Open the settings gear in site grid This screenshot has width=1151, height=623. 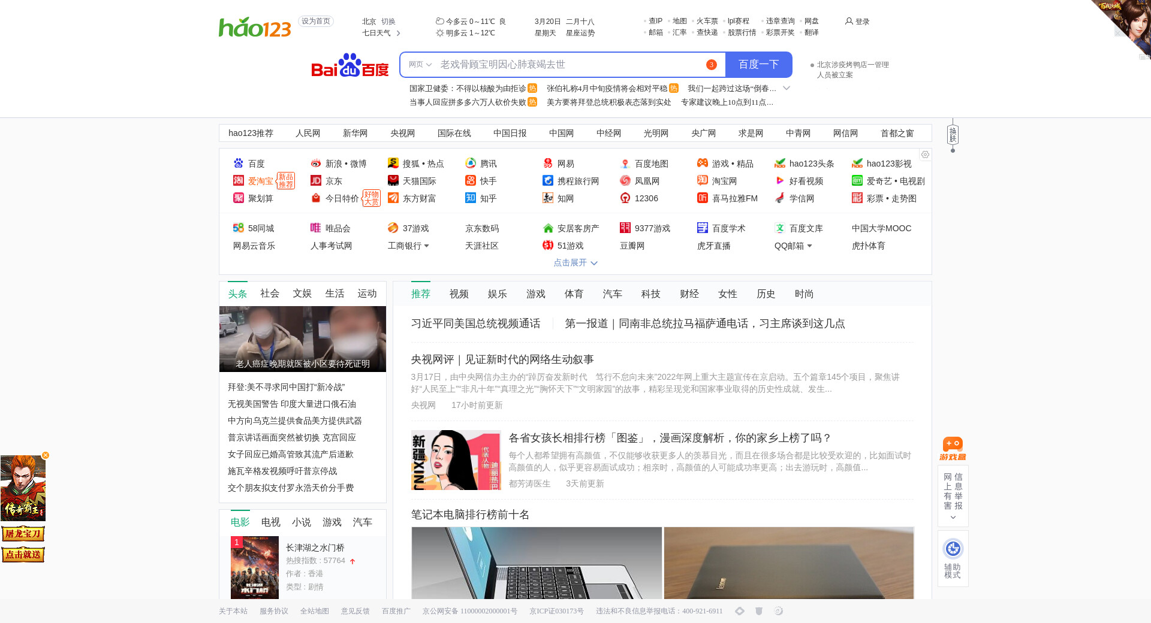tap(925, 155)
